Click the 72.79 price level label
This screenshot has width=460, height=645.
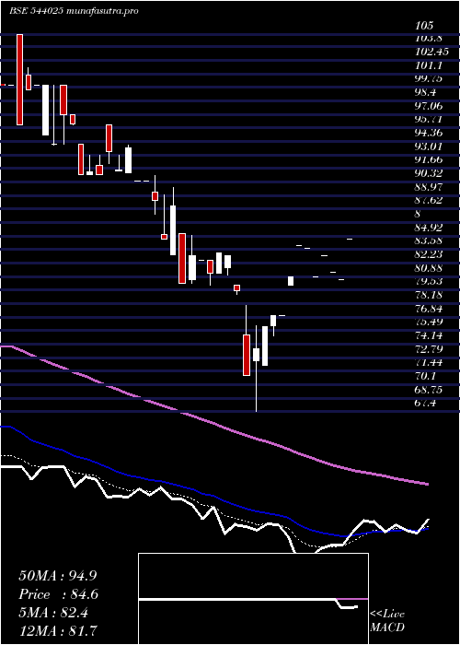429,349
